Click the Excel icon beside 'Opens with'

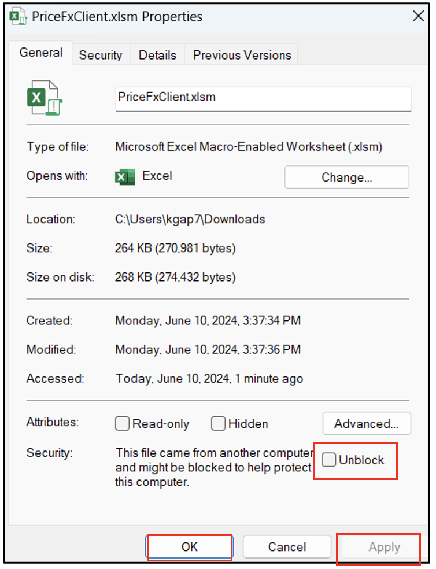(124, 176)
